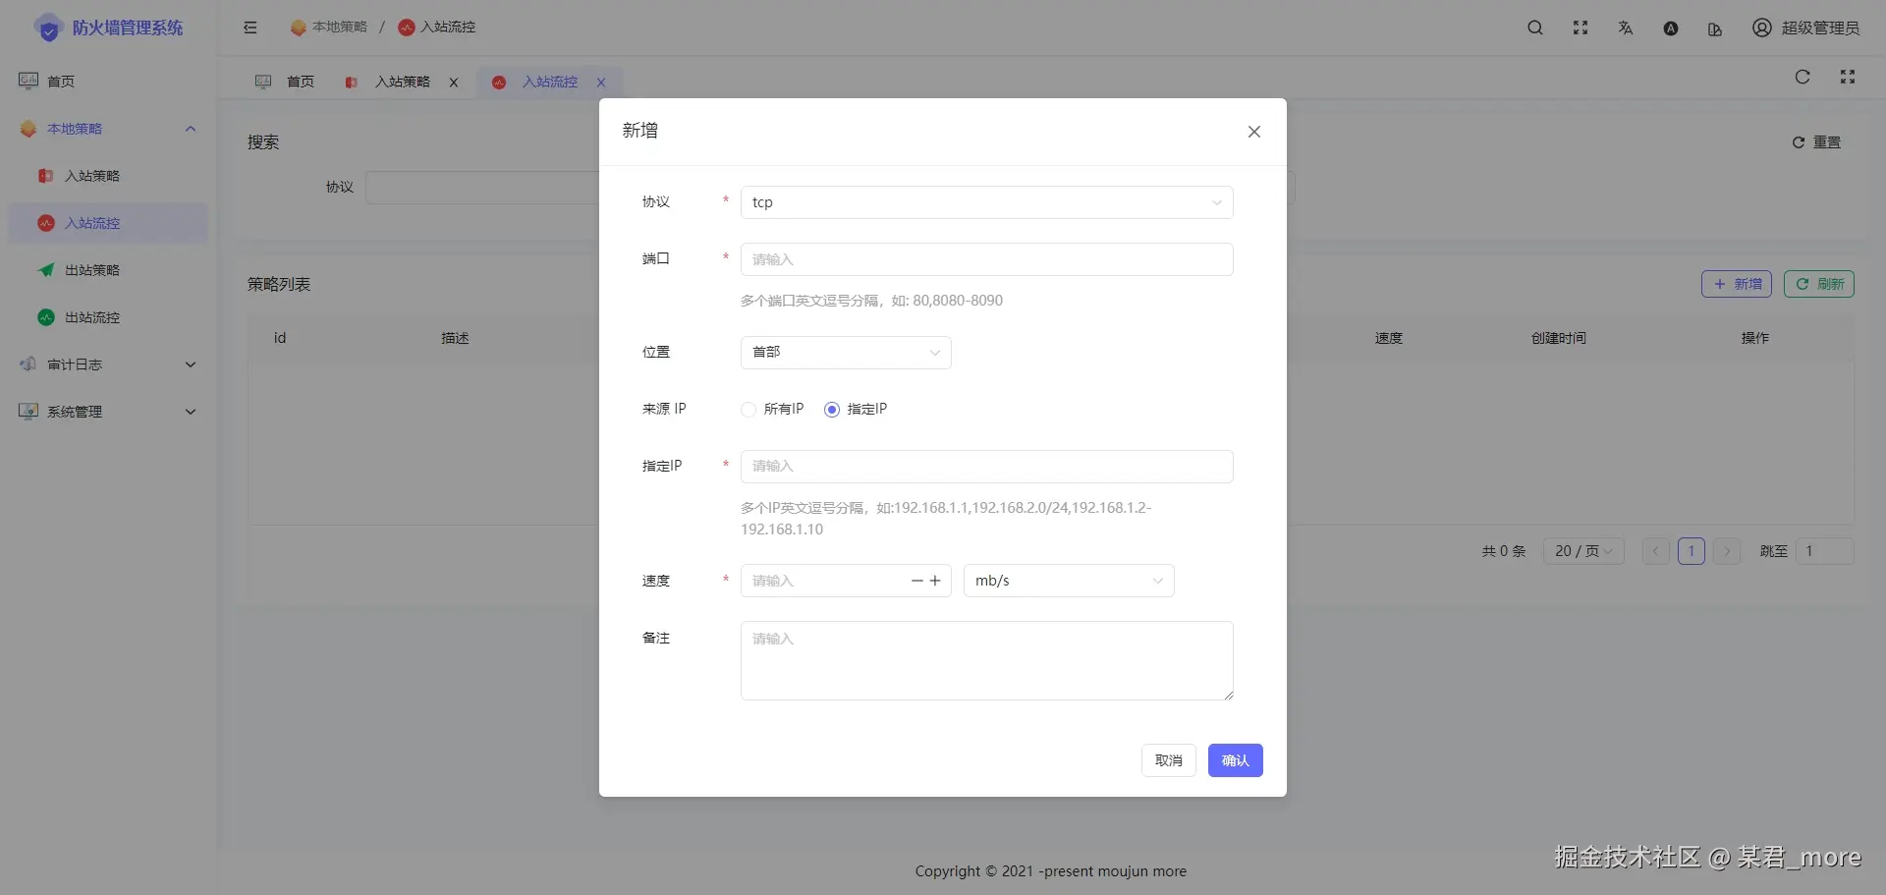Open the 20 / 页 page size dropdown
1886x895 pixels.
[x=1583, y=551]
